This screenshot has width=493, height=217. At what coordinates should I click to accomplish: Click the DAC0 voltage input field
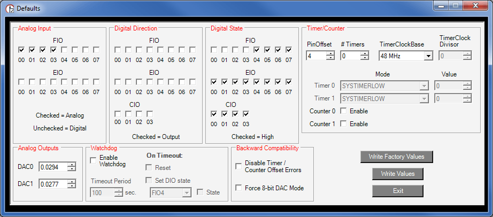point(53,167)
